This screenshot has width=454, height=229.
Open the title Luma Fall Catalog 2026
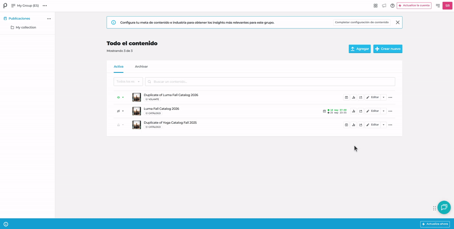[161, 108]
